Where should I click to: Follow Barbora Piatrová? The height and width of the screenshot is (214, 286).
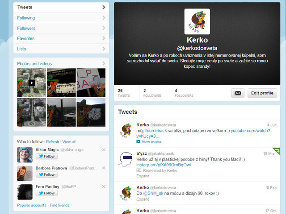(x=46, y=174)
